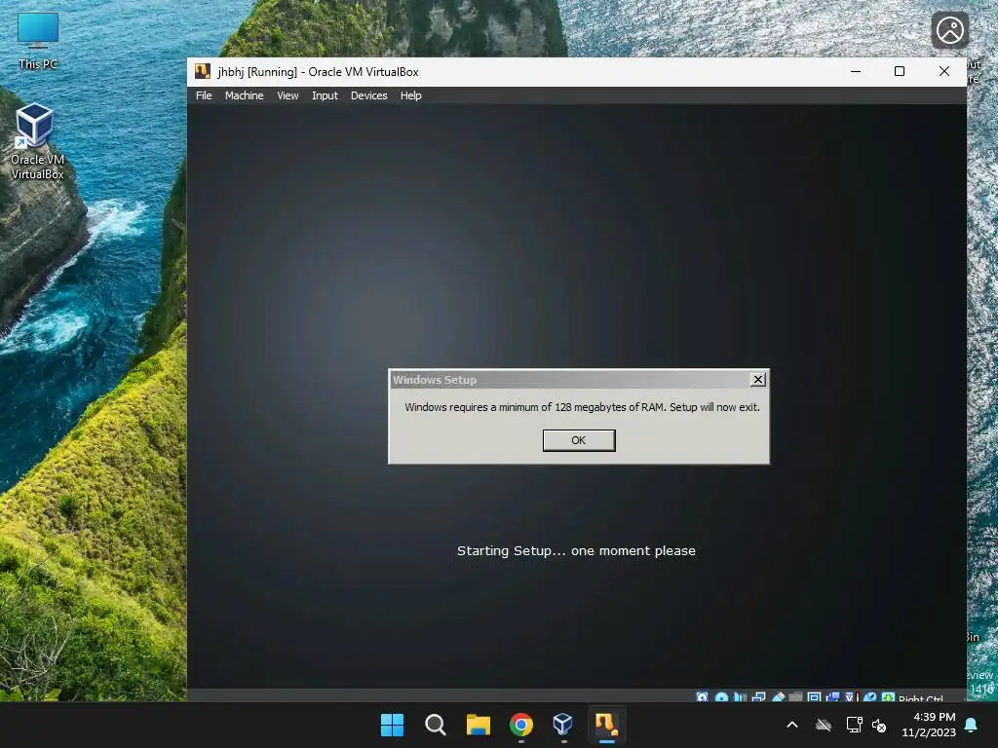Click the 'Starting Setup... one moment please' text
This screenshot has width=998, height=748.
(x=576, y=551)
